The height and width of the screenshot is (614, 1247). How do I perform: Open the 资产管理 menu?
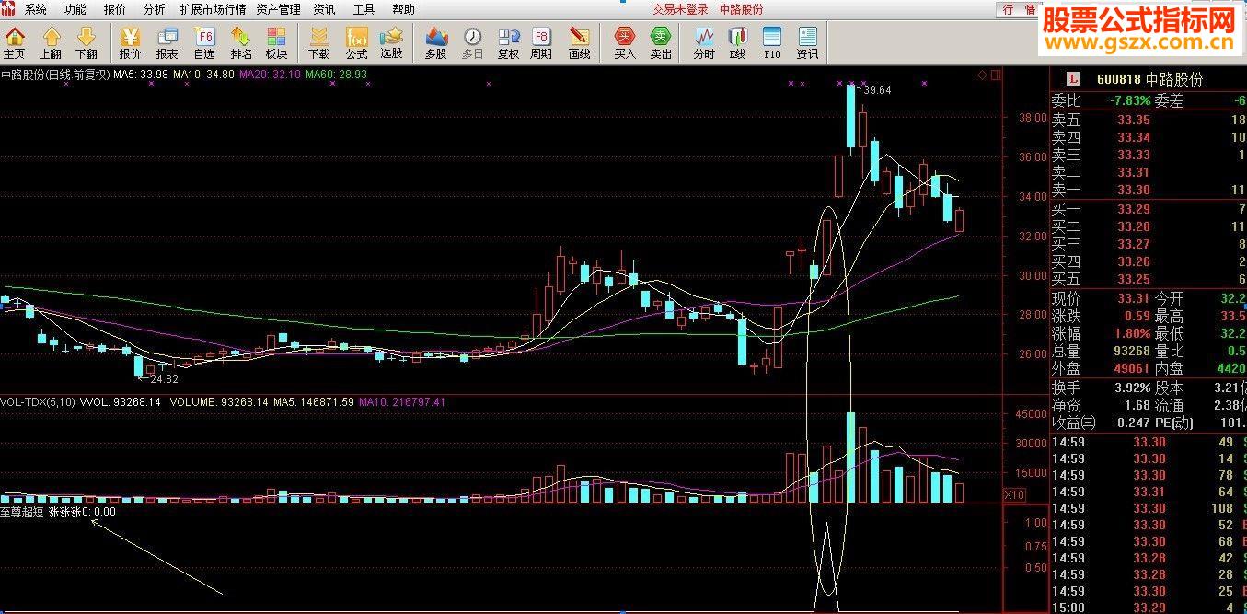point(278,9)
